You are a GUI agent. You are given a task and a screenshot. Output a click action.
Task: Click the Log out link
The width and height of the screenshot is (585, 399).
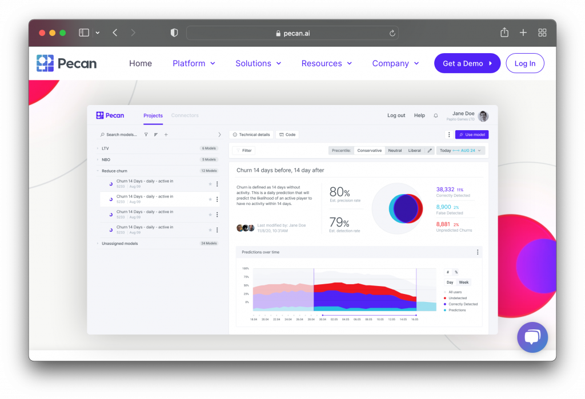coord(396,116)
